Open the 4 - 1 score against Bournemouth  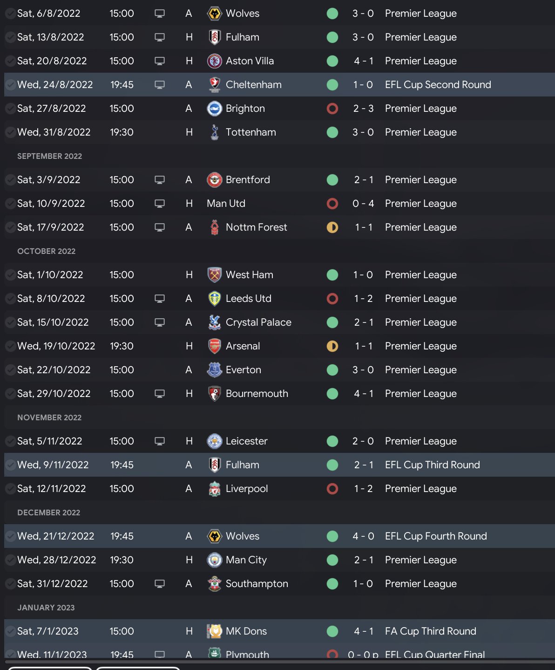pyautogui.click(x=363, y=394)
